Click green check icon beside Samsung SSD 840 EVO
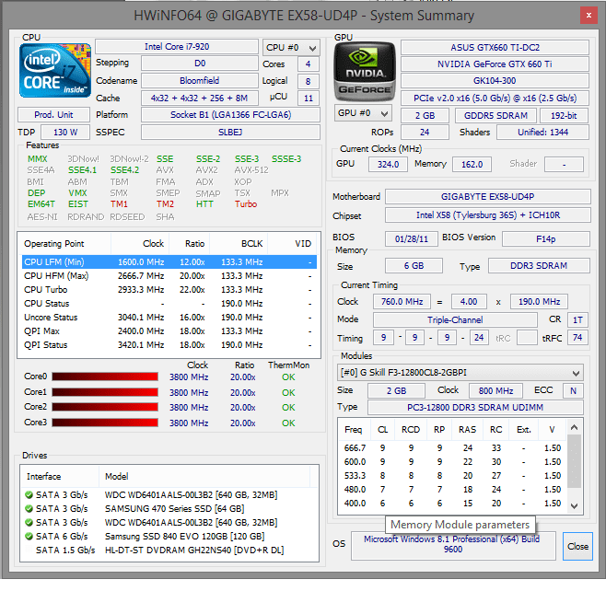This screenshot has height=591, width=606. [x=29, y=536]
